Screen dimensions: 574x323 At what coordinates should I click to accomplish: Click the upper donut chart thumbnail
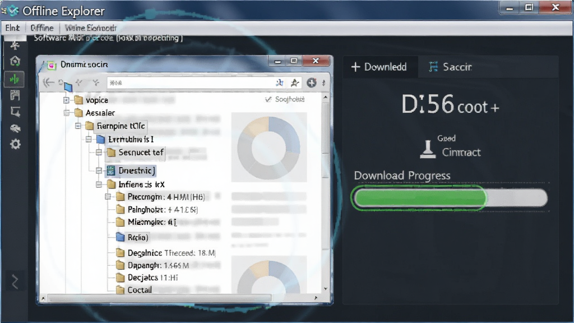point(269,147)
